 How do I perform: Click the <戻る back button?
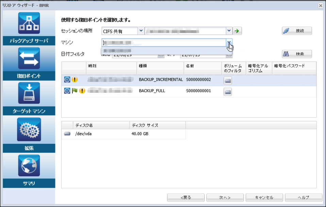tap(186, 197)
